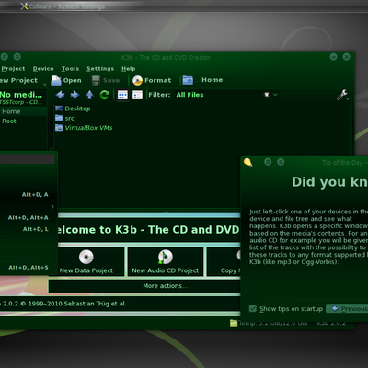368x368 pixels.
Task: Go back with the left arrow icon
Action: 60,95
